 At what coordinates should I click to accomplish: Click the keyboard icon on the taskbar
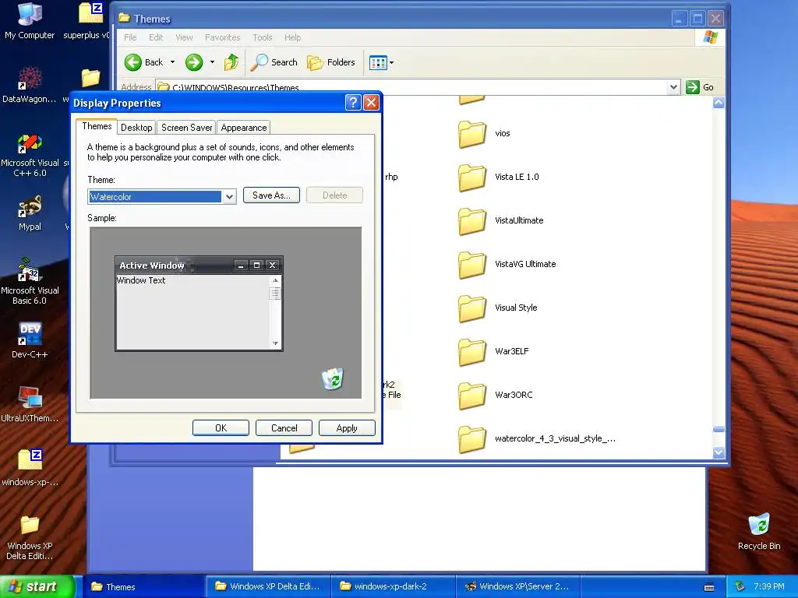[709, 587]
